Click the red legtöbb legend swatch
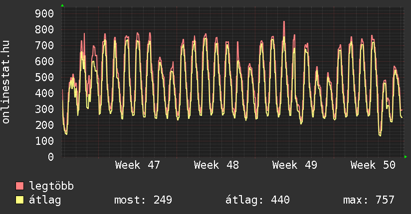The image size is (411, 214). pos(20,186)
